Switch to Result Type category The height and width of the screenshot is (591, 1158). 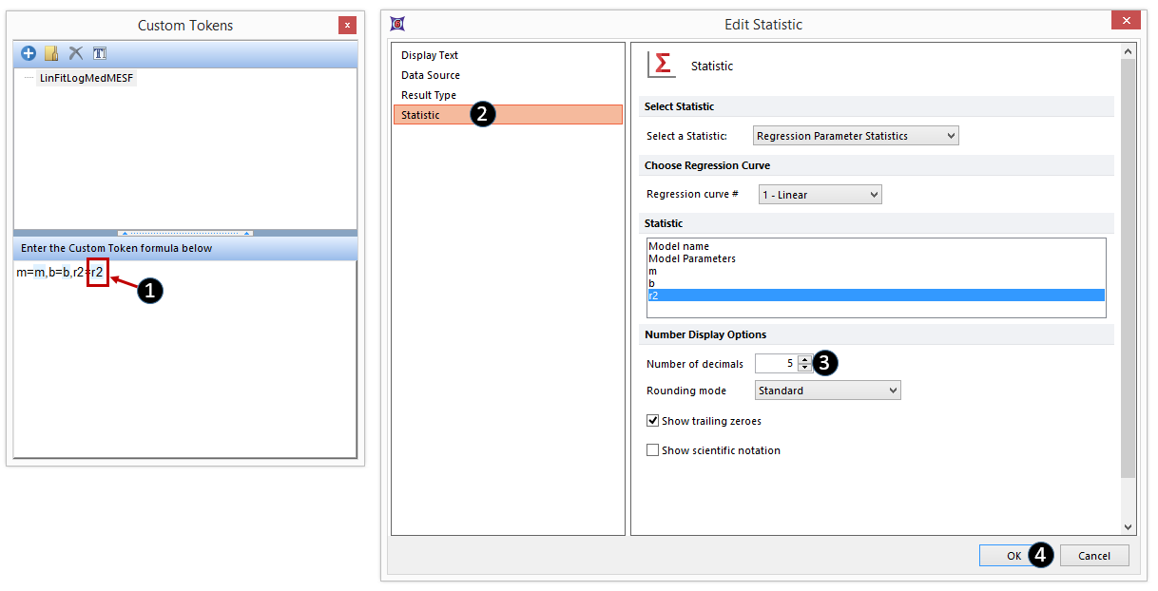[429, 95]
